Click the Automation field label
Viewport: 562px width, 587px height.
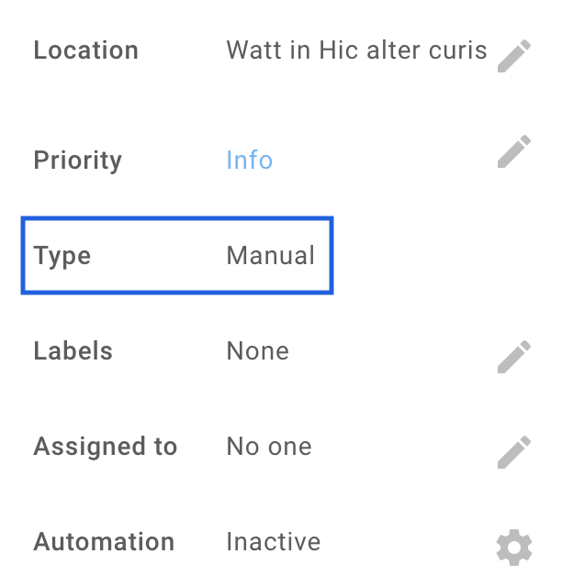click(x=104, y=542)
